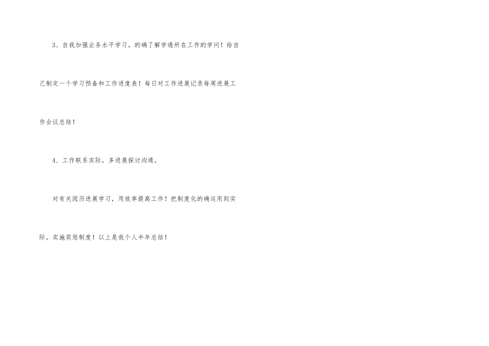Click the words "以上是我个人"

(117, 237)
